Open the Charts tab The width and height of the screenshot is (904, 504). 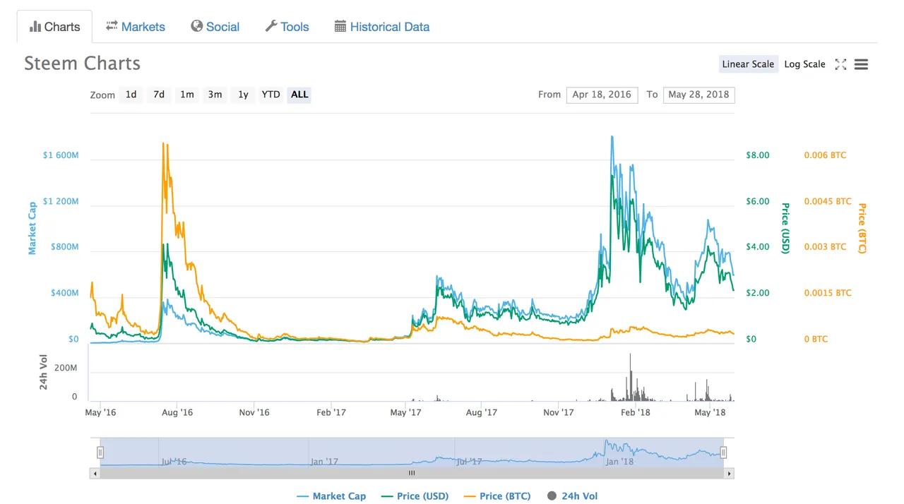pos(54,27)
